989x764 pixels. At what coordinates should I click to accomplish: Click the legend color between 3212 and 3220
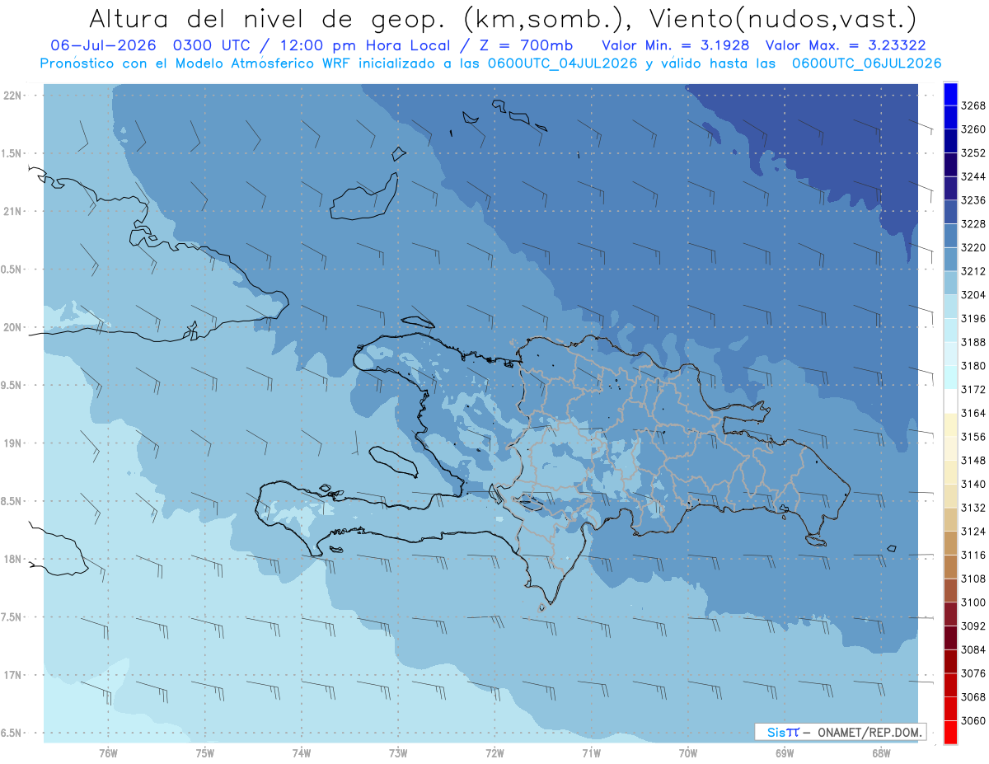[x=950, y=259]
